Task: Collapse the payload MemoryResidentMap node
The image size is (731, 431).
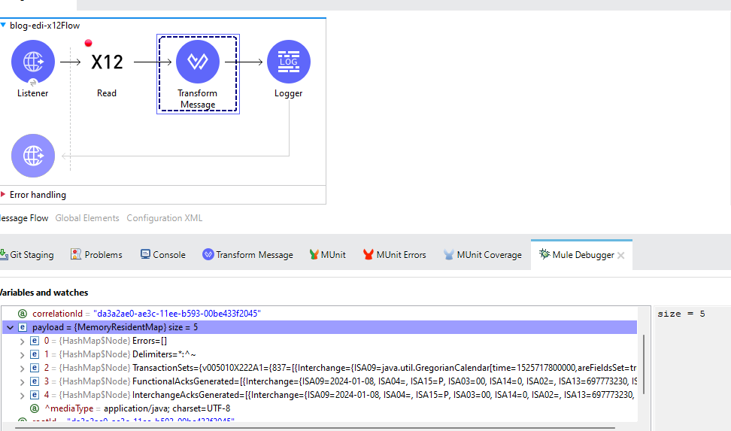Action: (10, 328)
